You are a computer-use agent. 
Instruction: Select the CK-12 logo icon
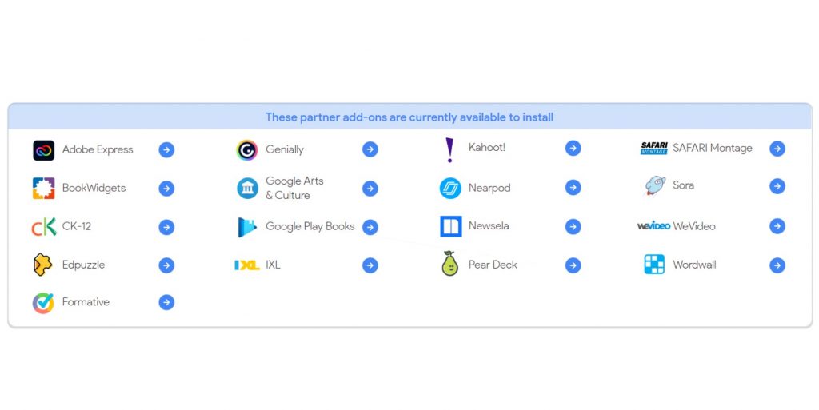click(x=43, y=227)
